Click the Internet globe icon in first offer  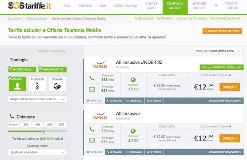[133, 80]
